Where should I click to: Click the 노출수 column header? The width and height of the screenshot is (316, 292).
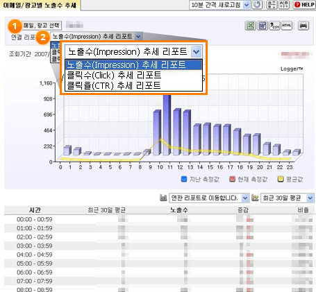[179, 210]
